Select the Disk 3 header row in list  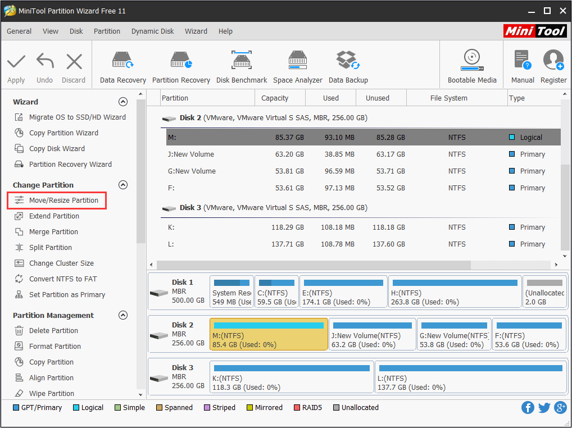(360, 208)
